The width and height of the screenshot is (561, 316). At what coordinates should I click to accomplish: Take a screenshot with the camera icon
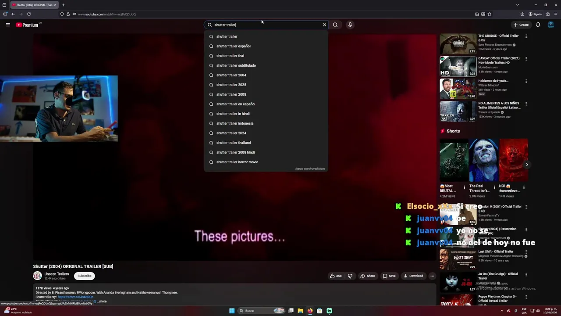(523, 14)
